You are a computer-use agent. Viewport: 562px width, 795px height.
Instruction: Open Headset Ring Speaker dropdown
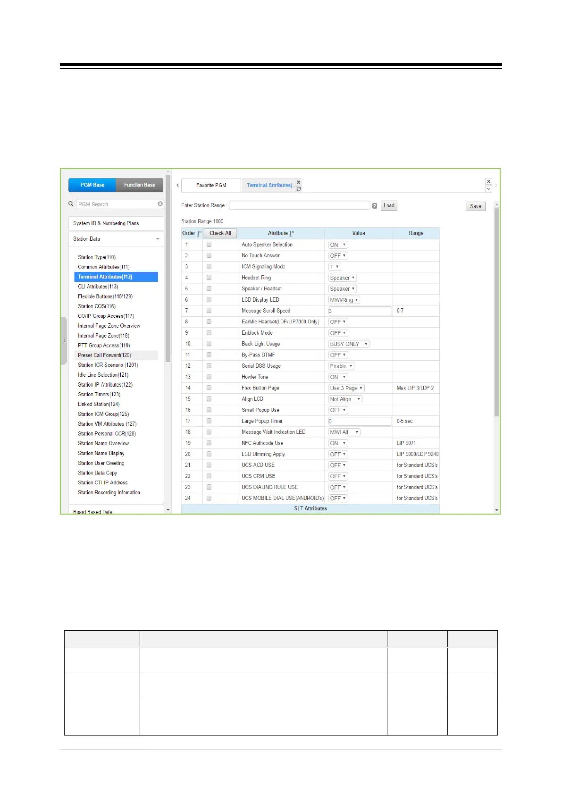coord(342,278)
